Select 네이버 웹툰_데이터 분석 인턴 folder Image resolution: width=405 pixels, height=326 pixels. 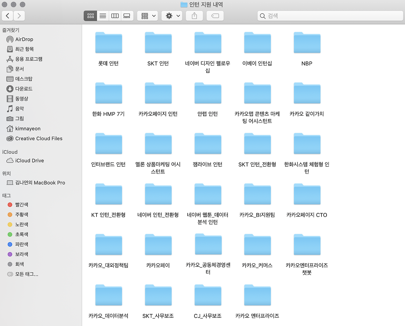(208, 204)
